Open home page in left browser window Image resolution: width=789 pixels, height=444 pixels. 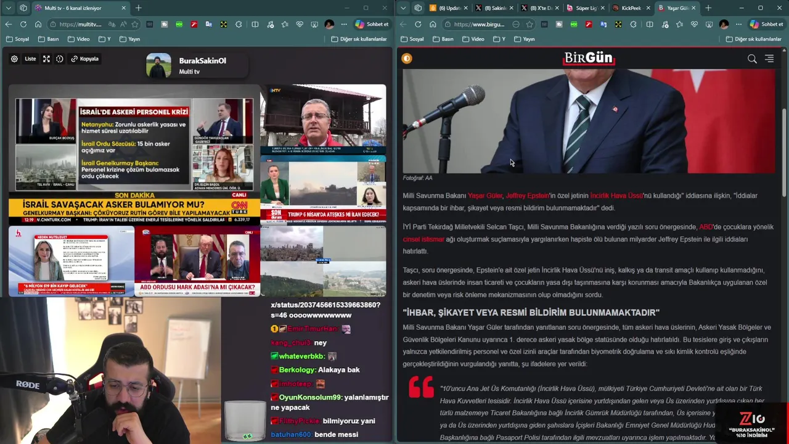coord(38,24)
